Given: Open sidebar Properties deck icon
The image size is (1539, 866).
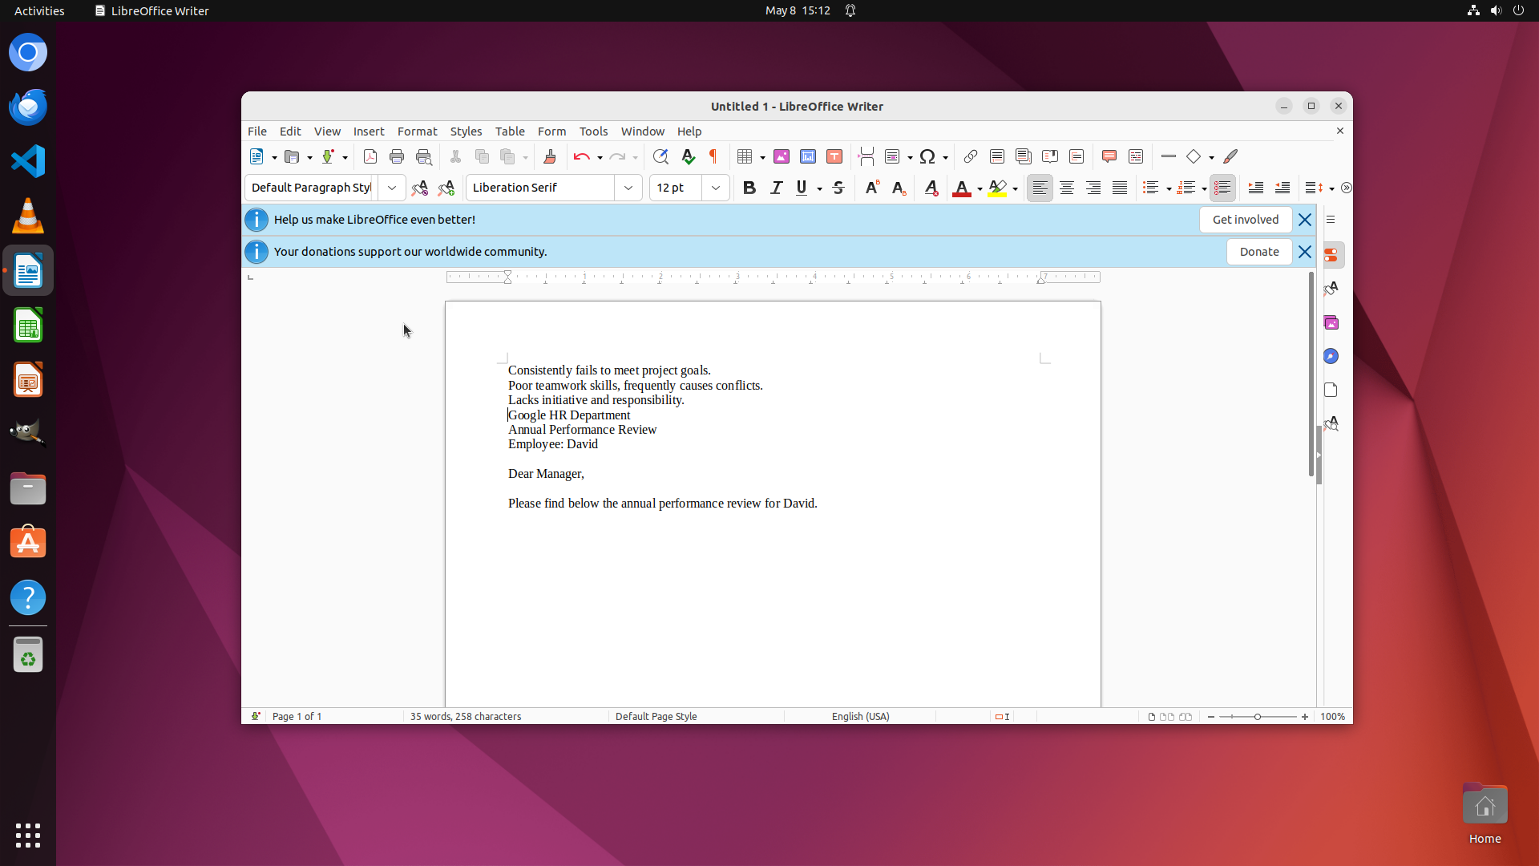Looking at the screenshot, I should [x=1331, y=255].
